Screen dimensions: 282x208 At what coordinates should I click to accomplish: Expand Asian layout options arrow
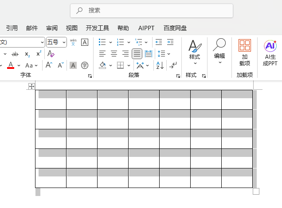[148, 65]
